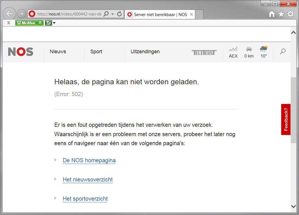Open Favorites with the star icon

[281, 14]
